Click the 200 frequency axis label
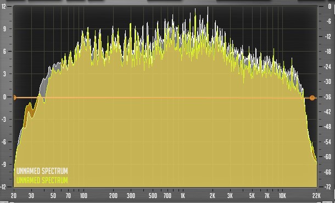The height and width of the screenshot is (203, 335). [113, 196]
